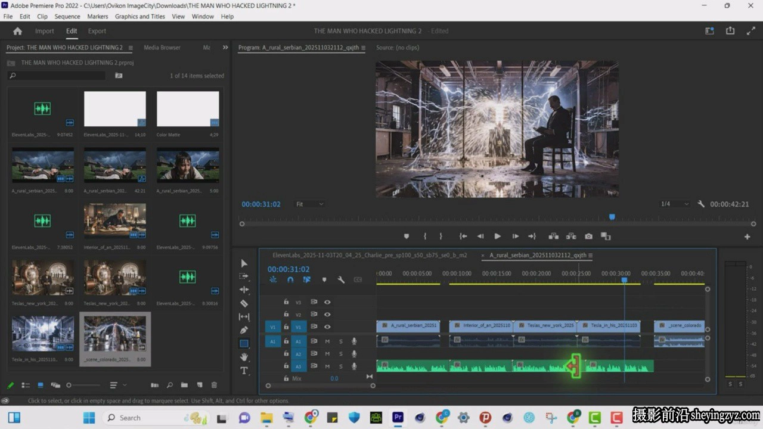The image size is (763, 429).
Task: Open the Graphics and Titles menu
Action: tap(140, 17)
